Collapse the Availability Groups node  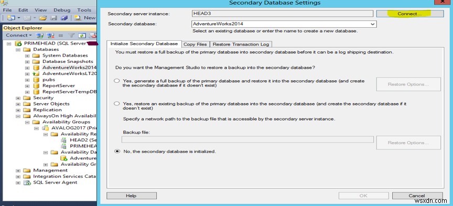[x=27, y=122]
